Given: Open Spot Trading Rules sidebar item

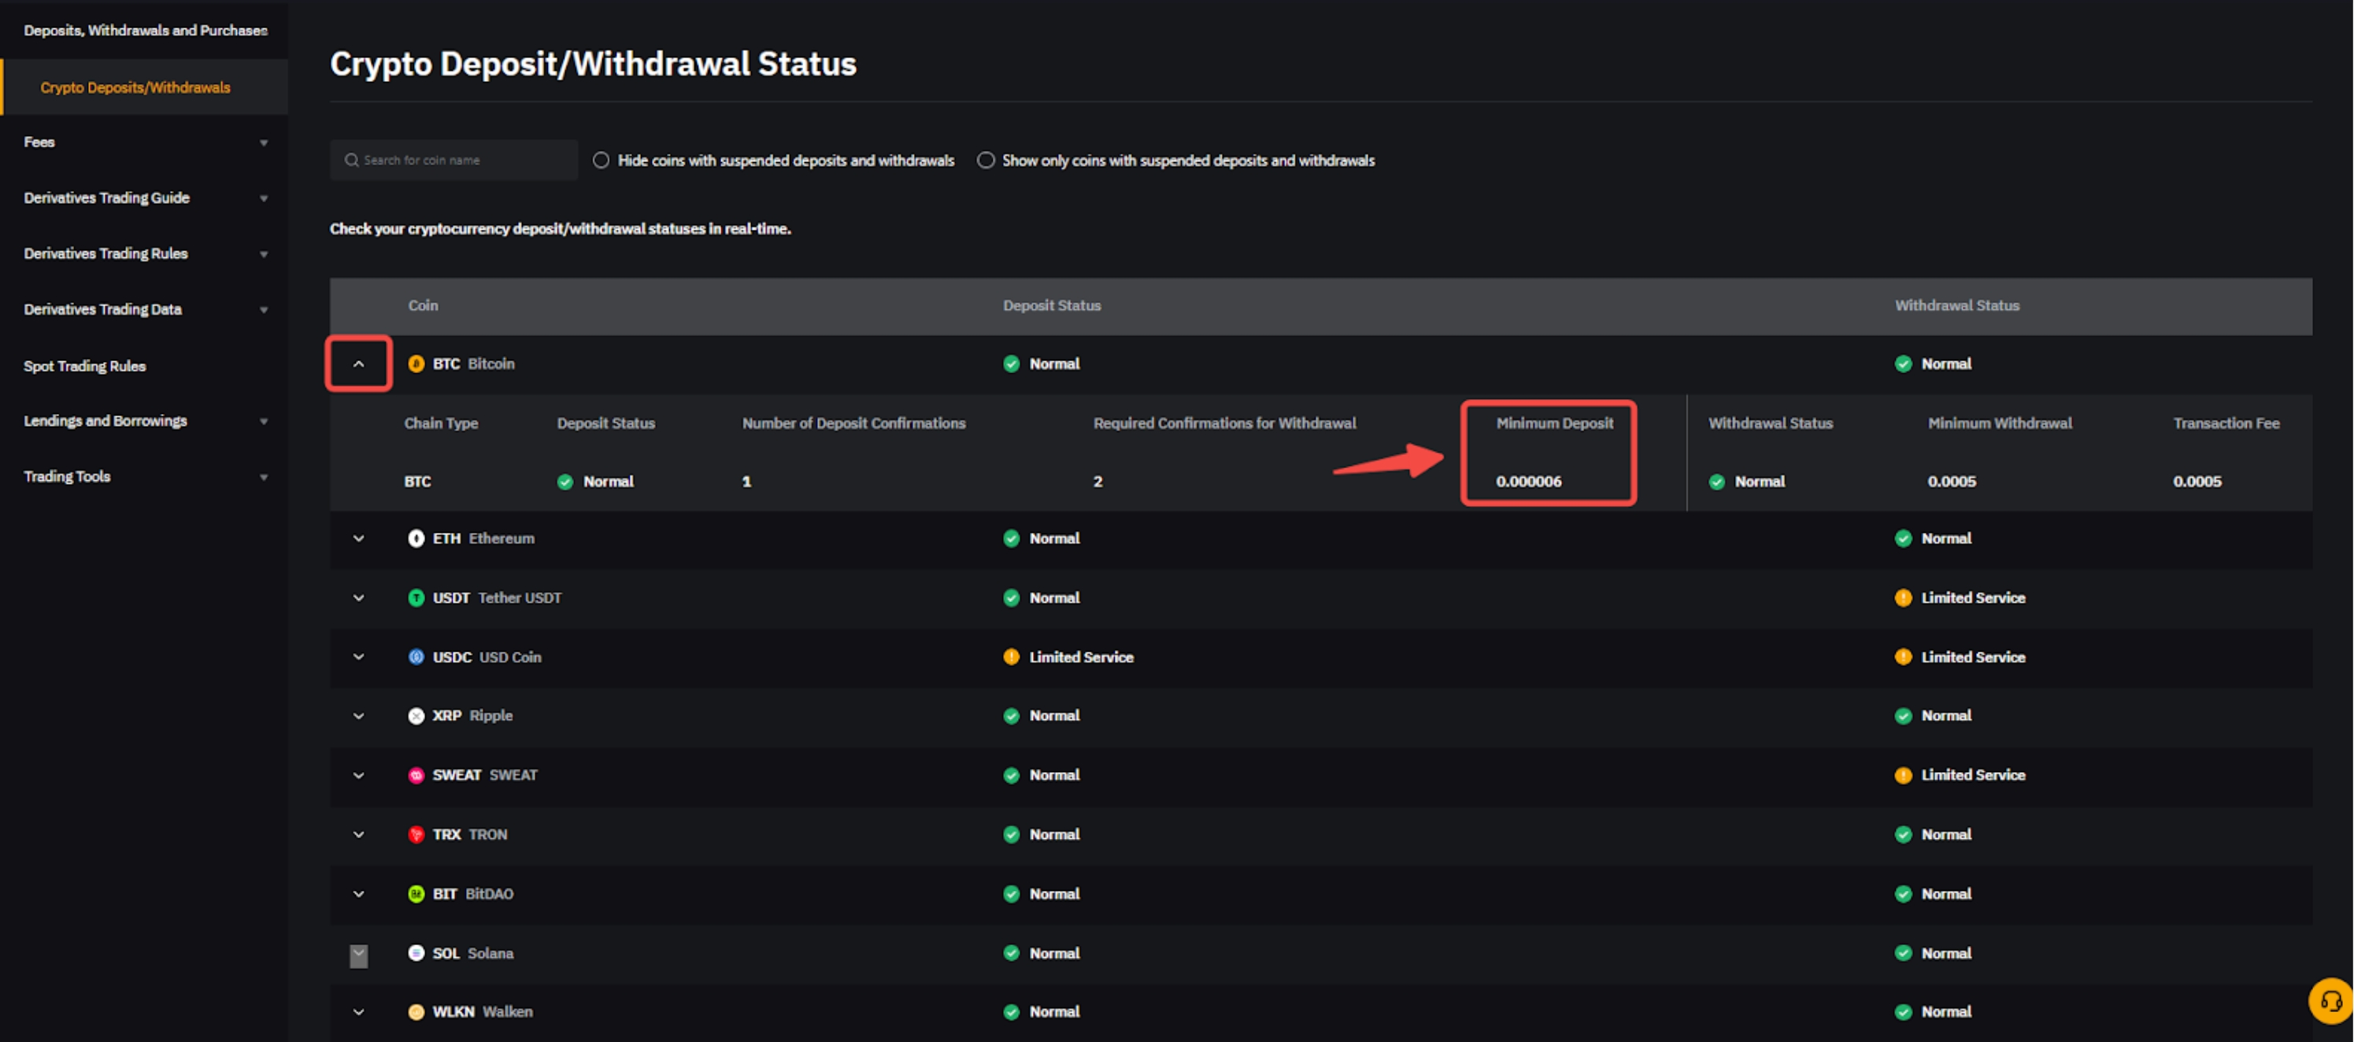Looking at the screenshot, I should pos(85,365).
